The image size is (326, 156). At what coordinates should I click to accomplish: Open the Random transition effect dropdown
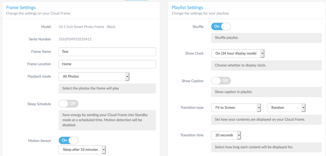pyautogui.click(x=286, y=108)
